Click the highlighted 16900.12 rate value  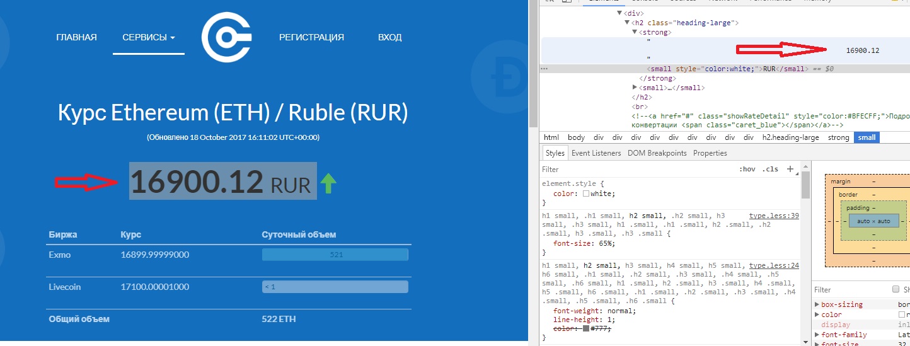pos(196,182)
